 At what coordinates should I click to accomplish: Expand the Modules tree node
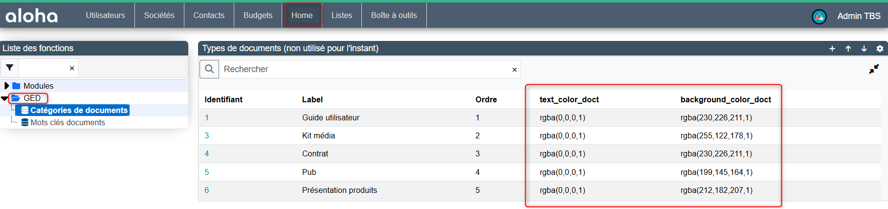(6, 86)
